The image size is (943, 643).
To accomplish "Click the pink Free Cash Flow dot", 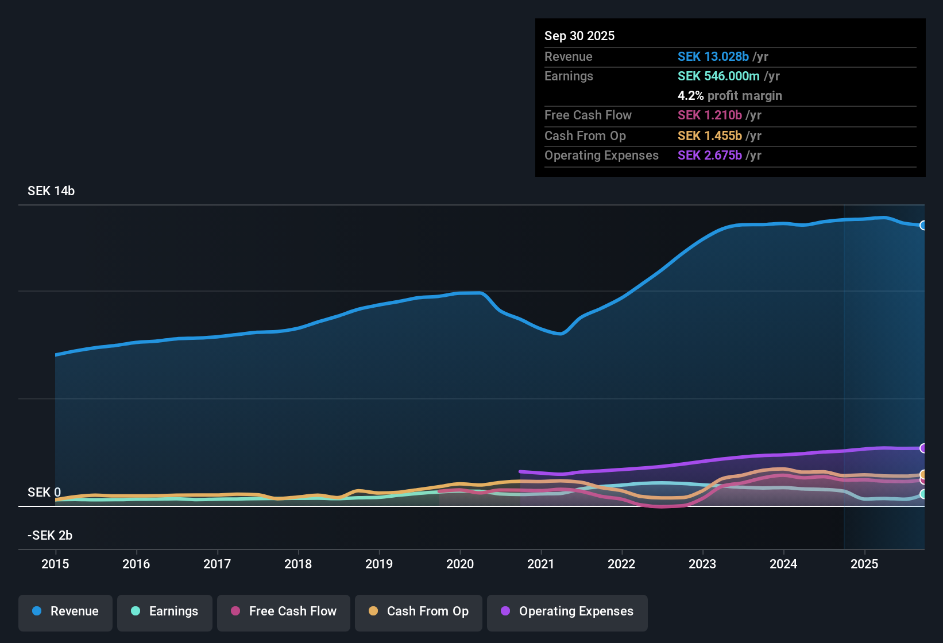I will coord(235,611).
